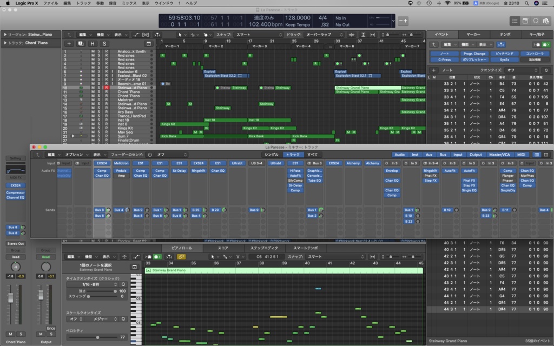554x346 pixels.
Task: Open the media Browser icon at far right
Action: coord(546,21)
